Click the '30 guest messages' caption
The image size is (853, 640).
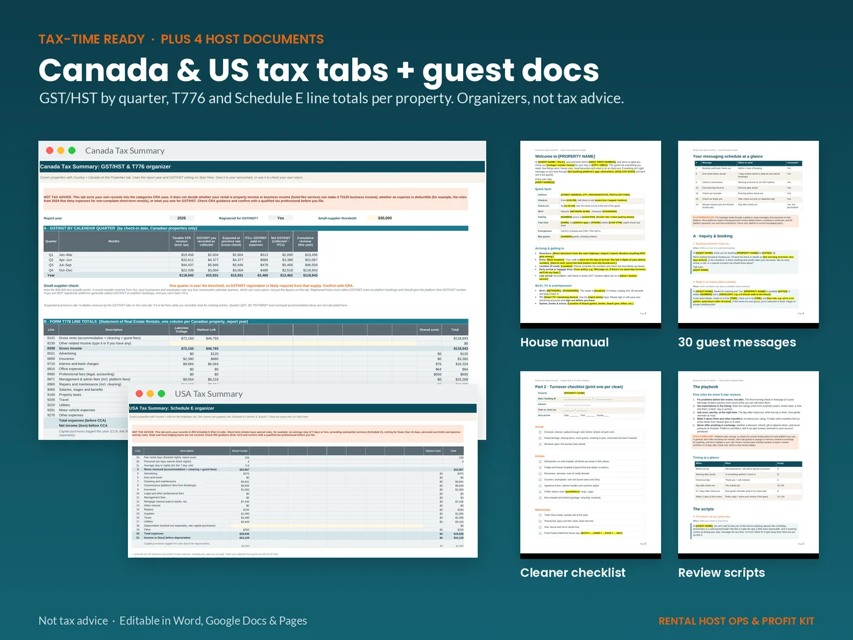click(737, 343)
